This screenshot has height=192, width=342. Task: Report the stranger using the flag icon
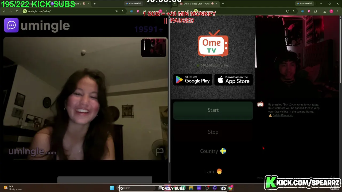(x=160, y=152)
